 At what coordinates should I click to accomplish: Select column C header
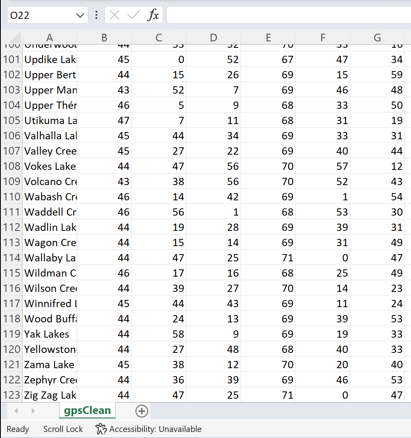(x=159, y=37)
